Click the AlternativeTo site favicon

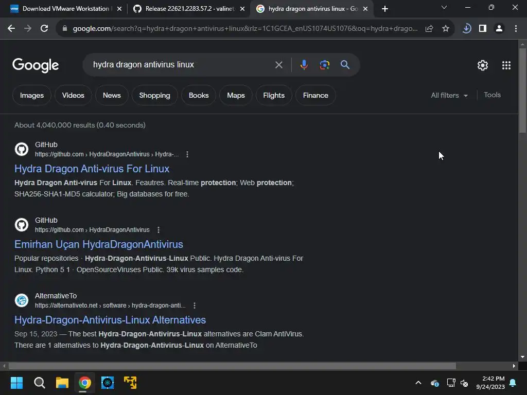tap(22, 300)
